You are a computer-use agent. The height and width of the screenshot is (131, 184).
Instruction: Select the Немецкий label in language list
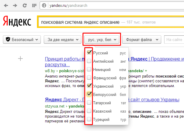[x=102, y=70]
